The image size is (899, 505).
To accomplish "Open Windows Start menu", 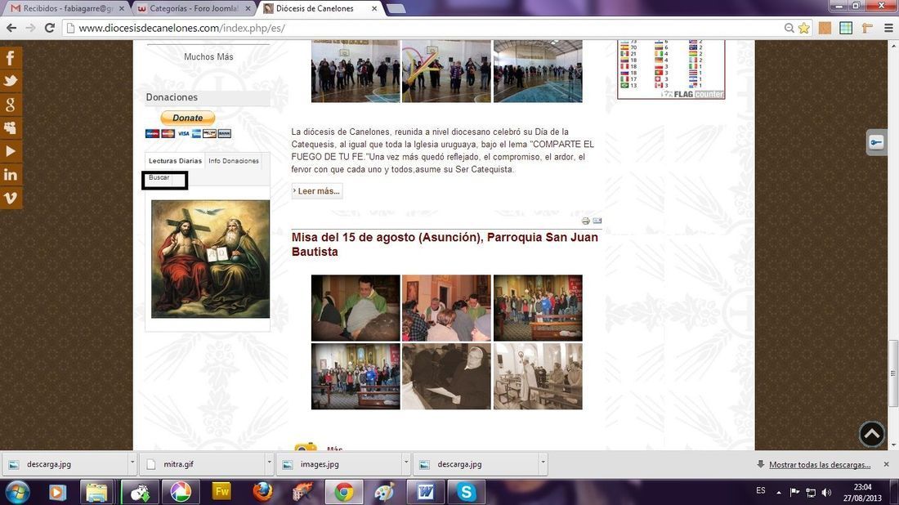I will pyautogui.click(x=17, y=493).
